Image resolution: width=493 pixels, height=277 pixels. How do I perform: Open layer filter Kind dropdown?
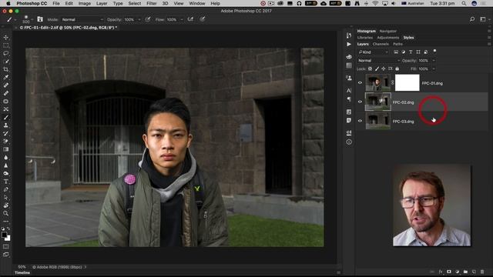point(374,52)
